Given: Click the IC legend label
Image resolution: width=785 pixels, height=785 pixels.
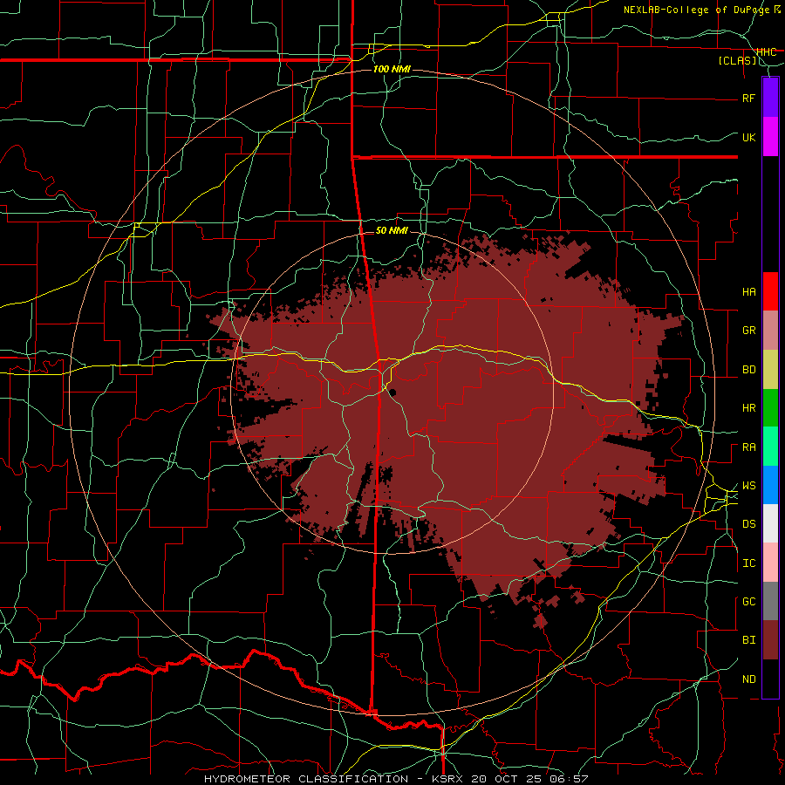Looking at the screenshot, I should [x=748, y=563].
